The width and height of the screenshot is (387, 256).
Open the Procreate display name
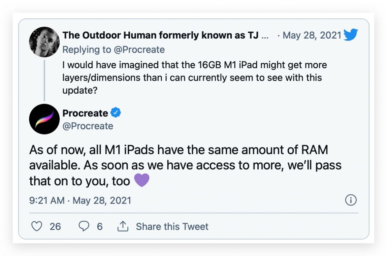(x=85, y=113)
